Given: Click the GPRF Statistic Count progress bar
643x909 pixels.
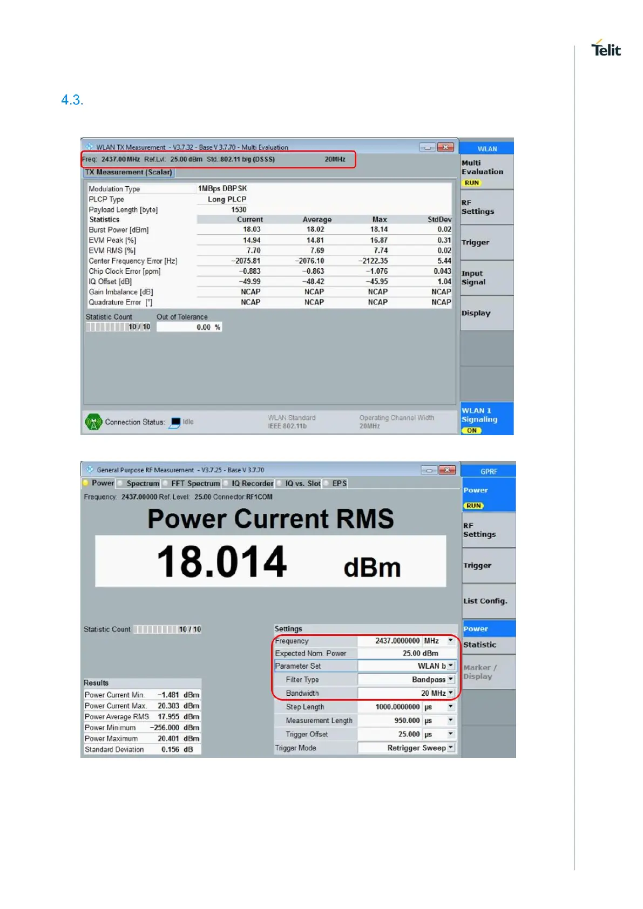Looking at the screenshot, I should 167,629.
